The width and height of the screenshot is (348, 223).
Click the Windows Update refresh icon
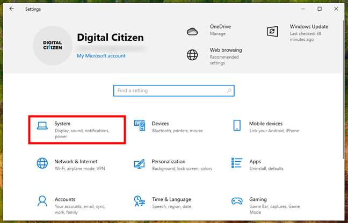272,32
